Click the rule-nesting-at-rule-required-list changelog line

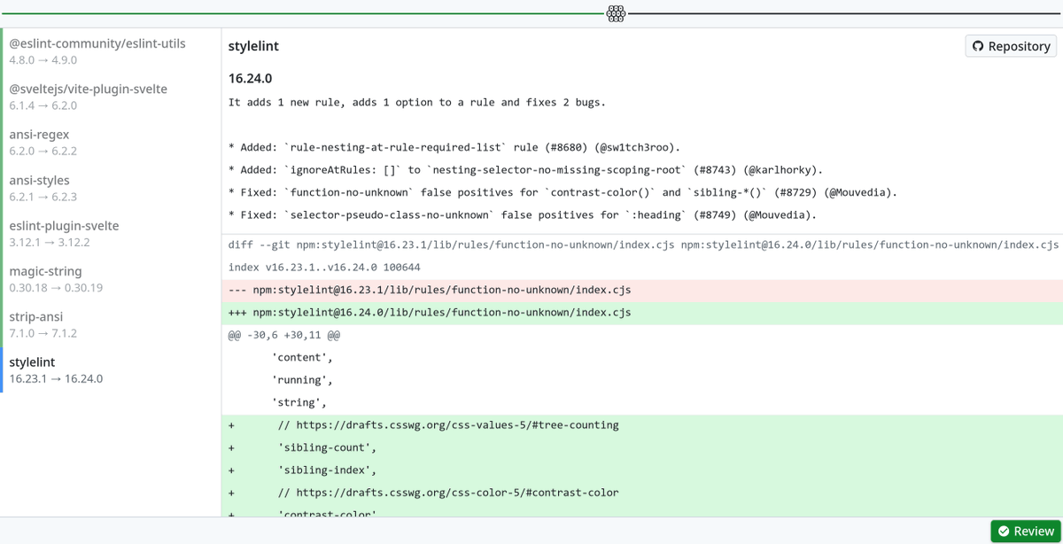click(454, 147)
